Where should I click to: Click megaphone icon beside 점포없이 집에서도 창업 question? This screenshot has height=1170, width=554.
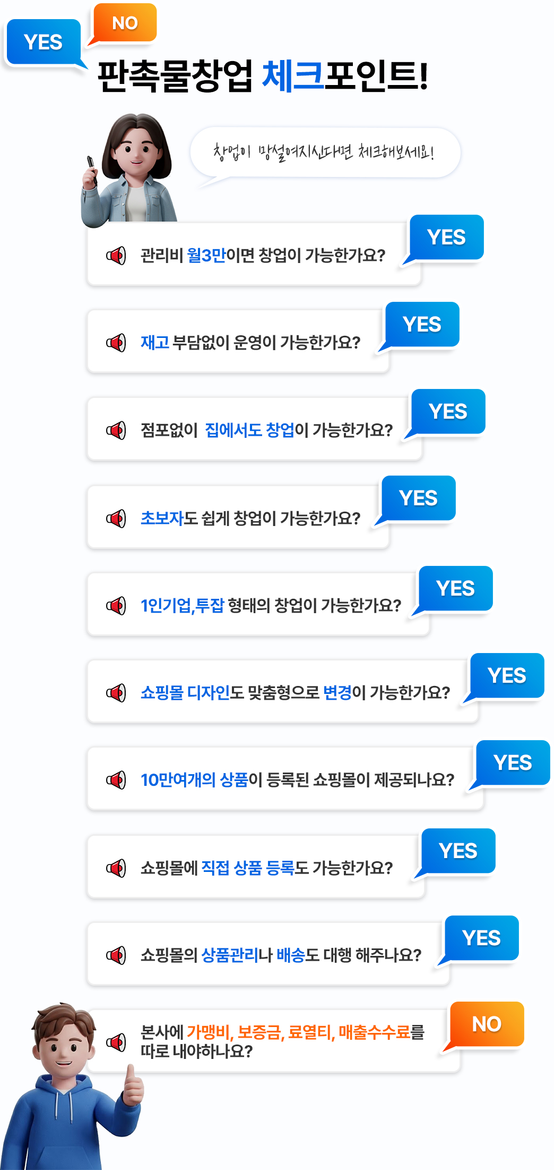[116, 430]
